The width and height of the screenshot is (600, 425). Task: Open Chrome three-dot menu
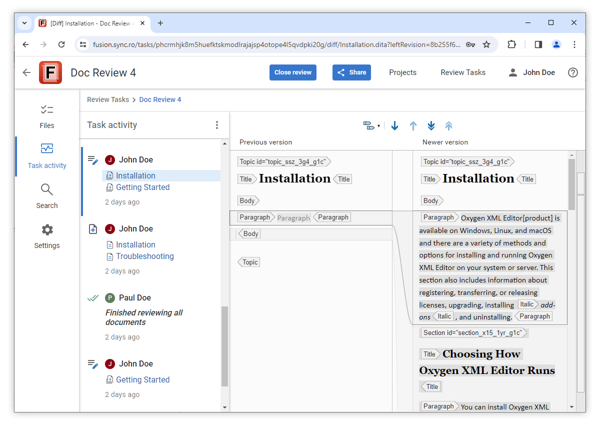coord(574,44)
